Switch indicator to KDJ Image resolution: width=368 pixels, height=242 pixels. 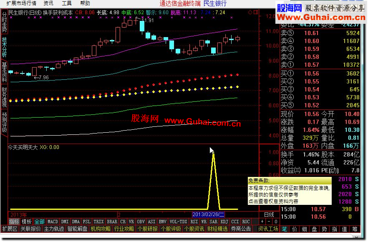point(224,222)
